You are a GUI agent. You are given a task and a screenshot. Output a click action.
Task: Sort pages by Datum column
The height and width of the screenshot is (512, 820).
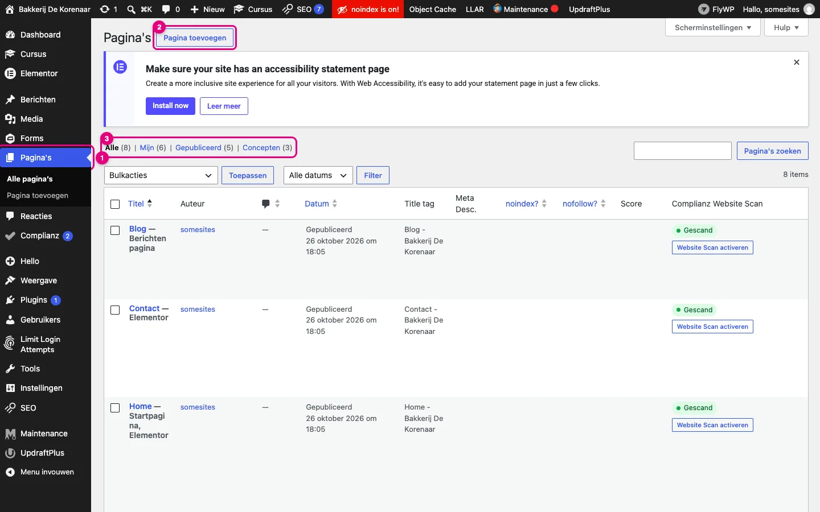tap(321, 204)
